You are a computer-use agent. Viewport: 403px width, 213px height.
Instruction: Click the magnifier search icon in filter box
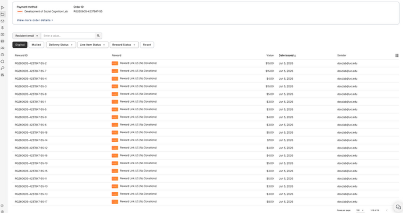click(x=98, y=36)
